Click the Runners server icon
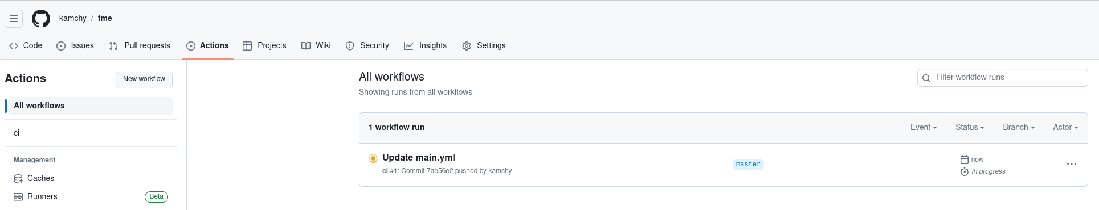1099x210 pixels. (x=18, y=197)
